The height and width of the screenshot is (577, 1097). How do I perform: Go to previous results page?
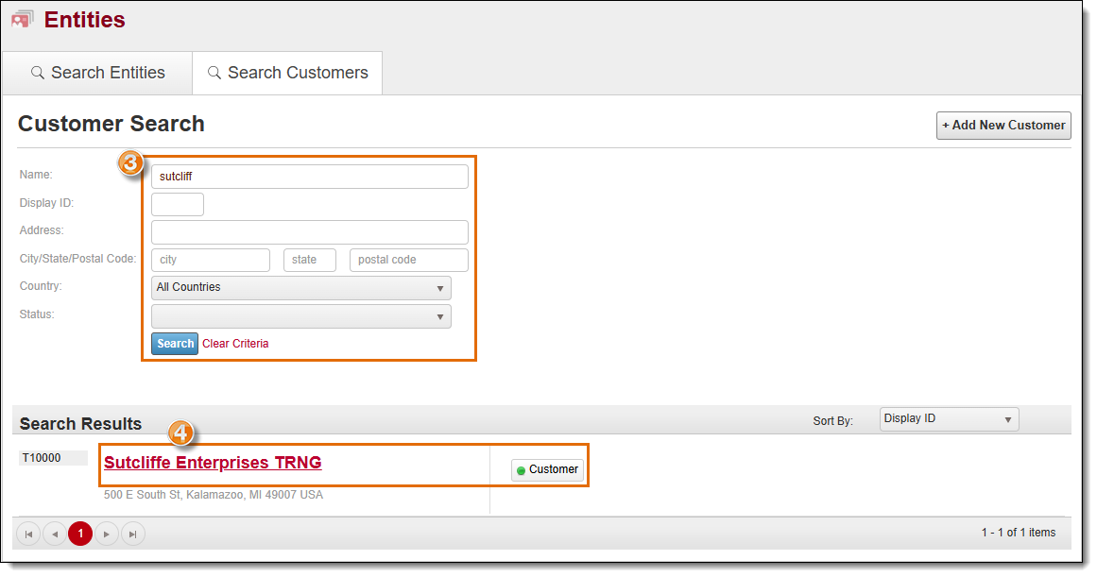[55, 535]
